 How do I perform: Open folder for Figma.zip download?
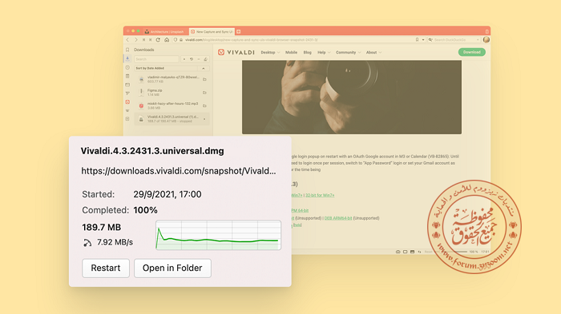[204, 93]
